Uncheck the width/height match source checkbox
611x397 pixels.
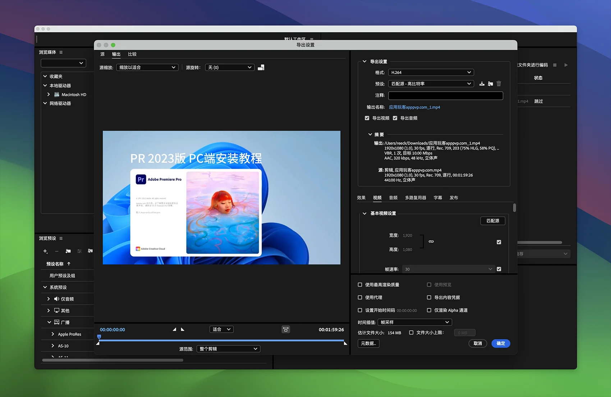(x=499, y=242)
